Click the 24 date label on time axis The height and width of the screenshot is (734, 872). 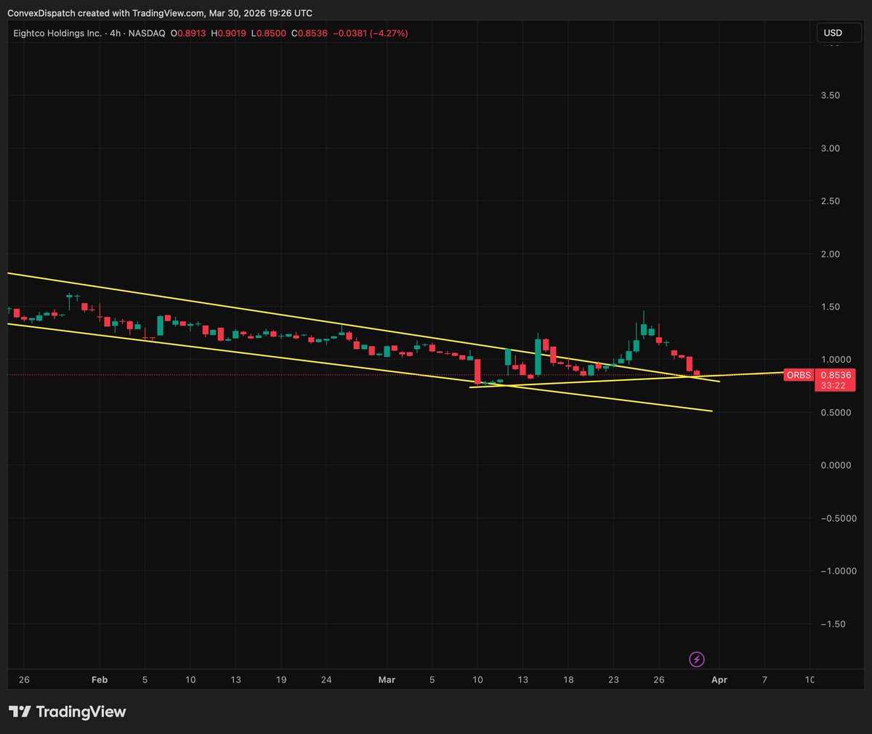(326, 680)
